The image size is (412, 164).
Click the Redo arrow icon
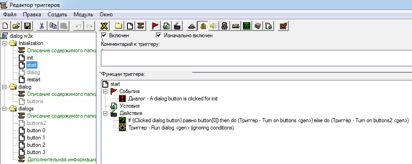90,26
